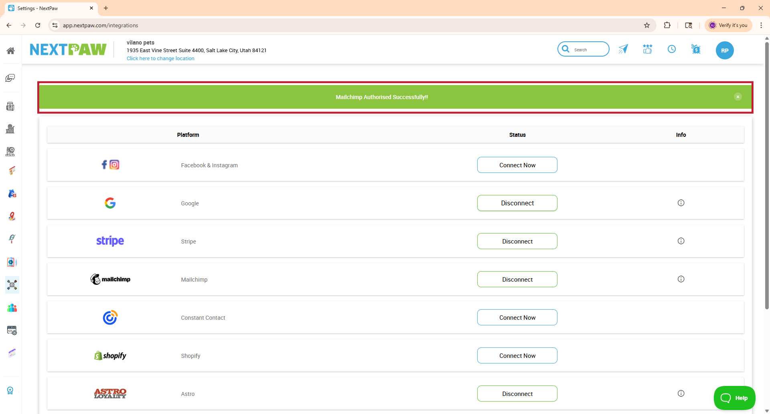Open Chrome three-dot menu
The height and width of the screenshot is (414, 770).
[x=761, y=25]
